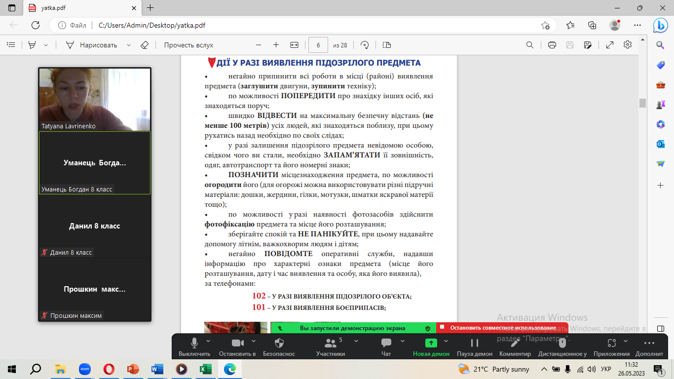Select the highlight marker tool
The width and height of the screenshot is (674, 379).
coord(33,45)
